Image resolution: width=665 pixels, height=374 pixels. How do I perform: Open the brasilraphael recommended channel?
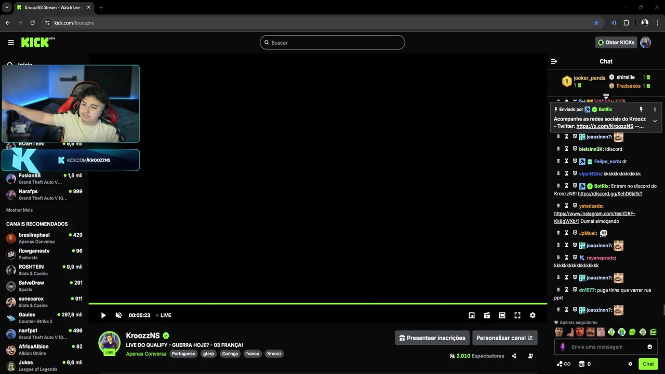(x=44, y=238)
